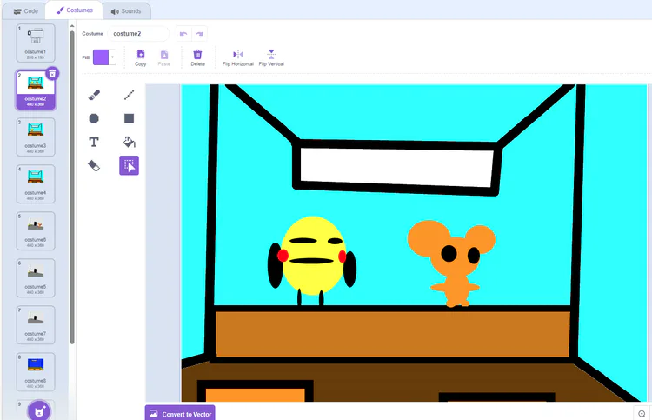Select the Rectangle tool
This screenshot has width=652, height=420.
[129, 118]
